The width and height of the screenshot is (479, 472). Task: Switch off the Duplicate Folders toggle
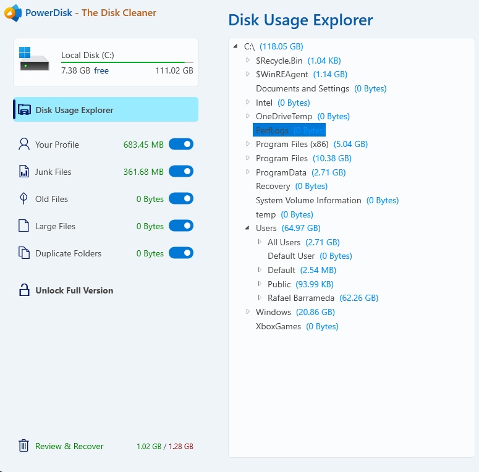pyautogui.click(x=181, y=253)
